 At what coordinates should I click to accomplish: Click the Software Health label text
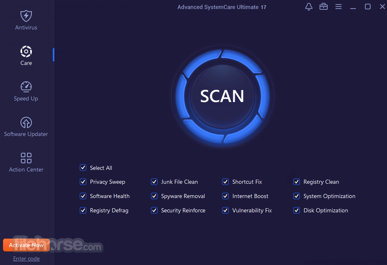110,196
